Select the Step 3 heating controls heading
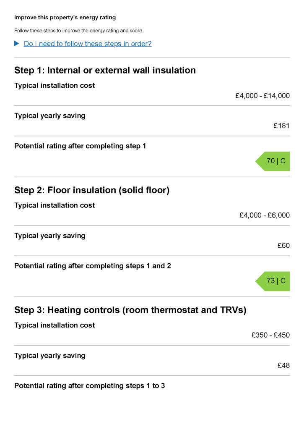 [x=130, y=310]
